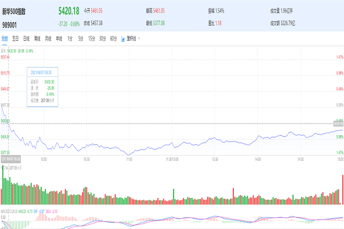Image resolution: width=344 pixels, height=229 pixels.
Task: Click the tall red volume bar at 15:00
Action: tap(342, 189)
